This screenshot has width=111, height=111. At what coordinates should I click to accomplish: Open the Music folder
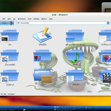click(x=75, y=56)
